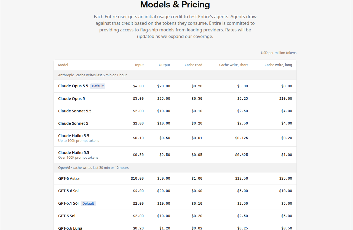Click the Anthropic provider group header
The height and width of the screenshot is (230, 353).
[175, 75]
